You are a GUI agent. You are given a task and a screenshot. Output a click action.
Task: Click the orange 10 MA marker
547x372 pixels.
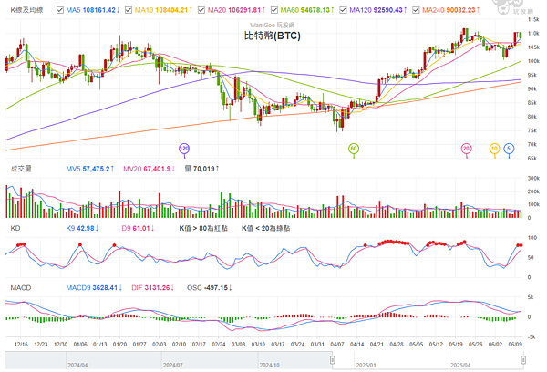click(x=494, y=149)
